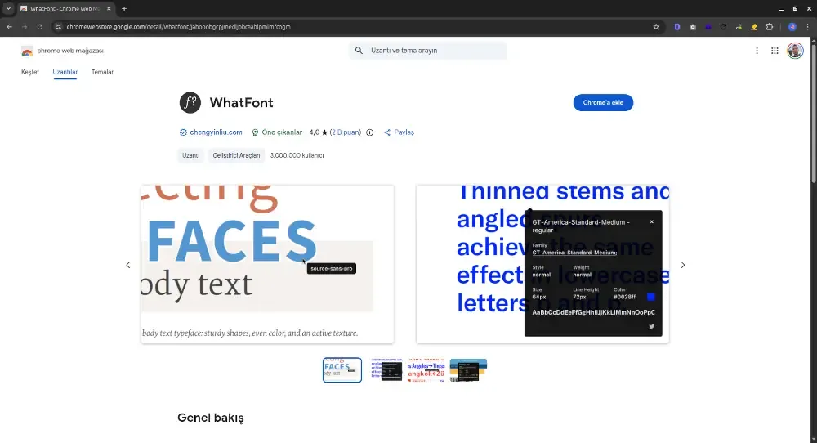817x443 pixels.
Task: Open the GT-America font panel screenshot
Action: [x=542, y=264]
